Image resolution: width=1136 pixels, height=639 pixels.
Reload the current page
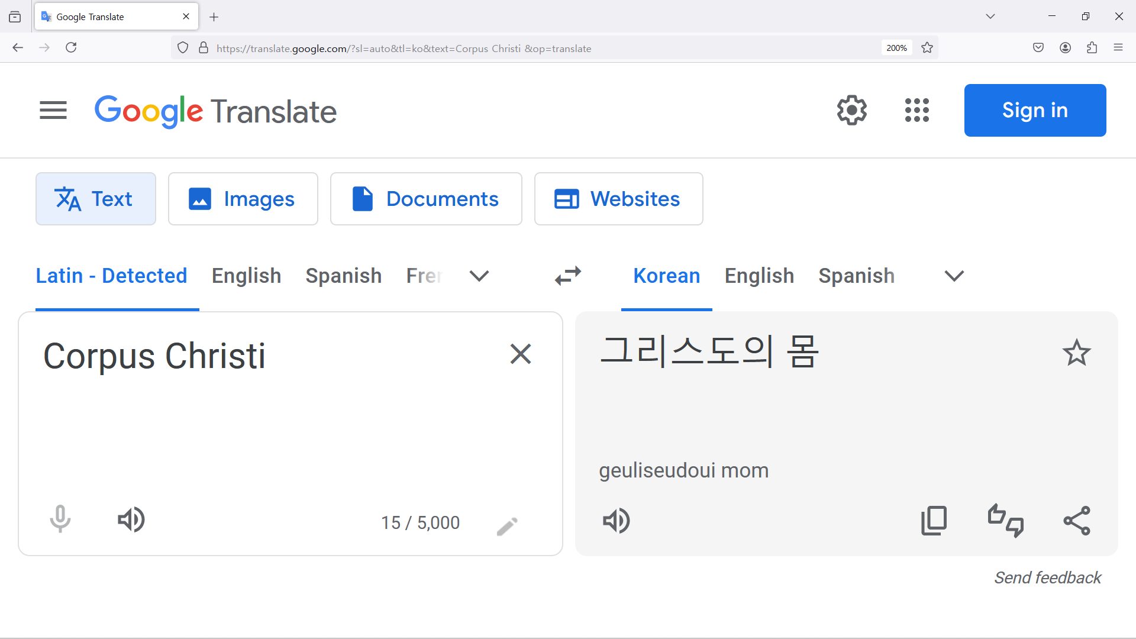pyautogui.click(x=71, y=48)
